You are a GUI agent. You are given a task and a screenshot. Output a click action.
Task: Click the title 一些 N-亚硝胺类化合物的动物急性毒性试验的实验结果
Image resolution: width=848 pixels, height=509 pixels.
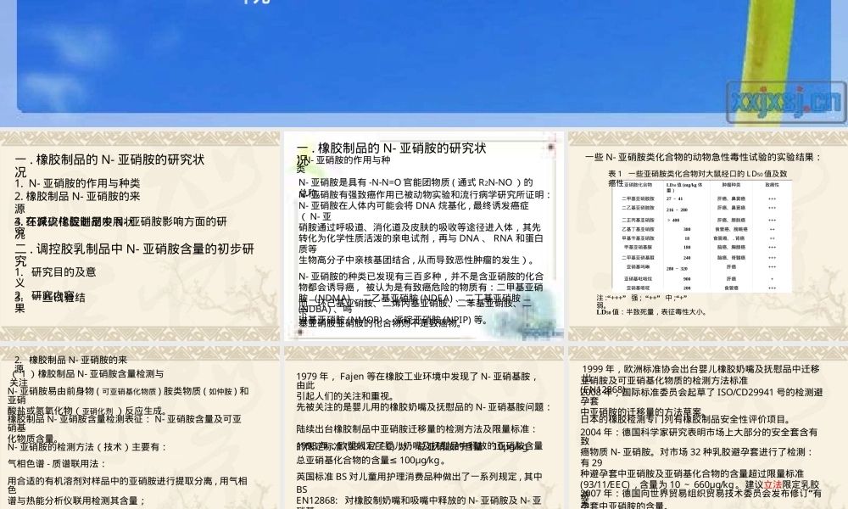pyautogui.click(x=703, y=158)
